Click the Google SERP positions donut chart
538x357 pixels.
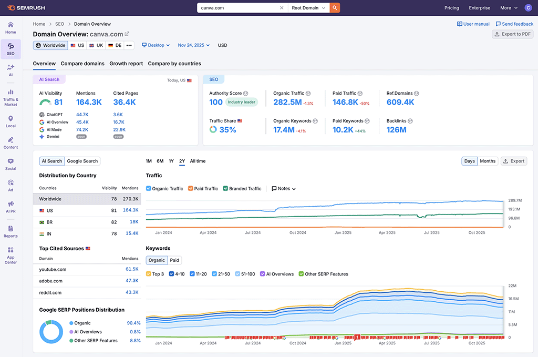[51, 332]
